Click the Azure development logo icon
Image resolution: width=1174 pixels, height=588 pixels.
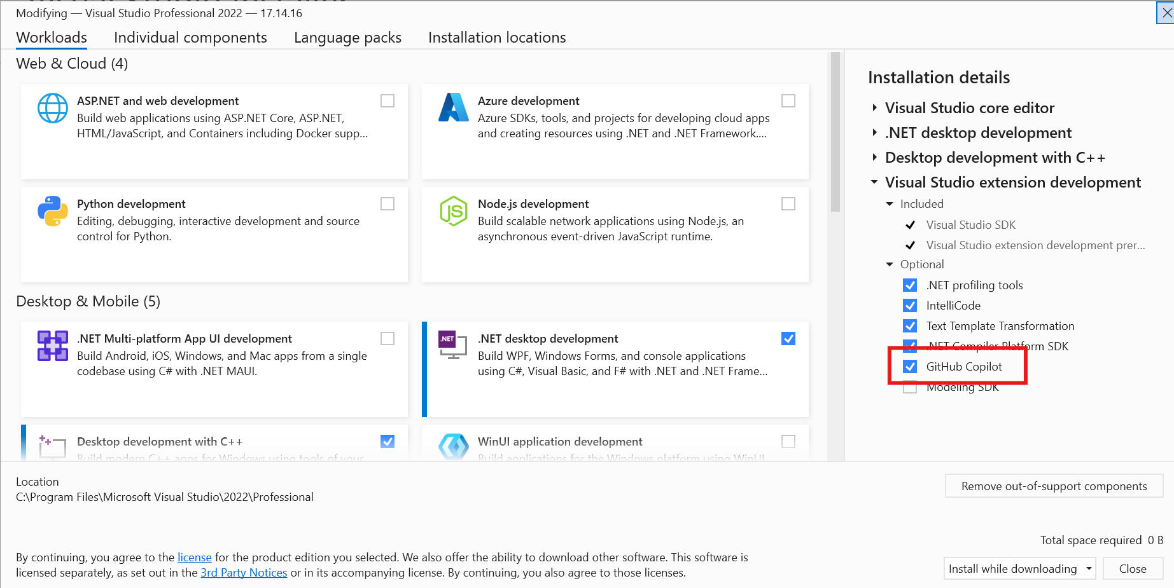click(x=454, y=107)
